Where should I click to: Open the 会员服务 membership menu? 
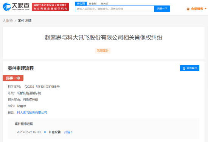pos(197,9)
